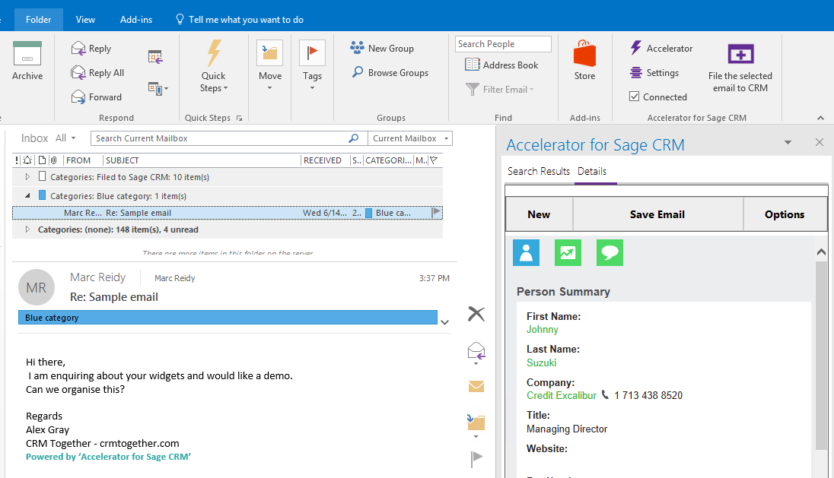Open the Quick Steps dialog launcher

[x=240, y=118]
